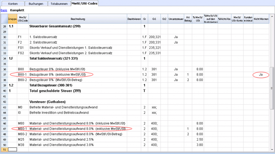Select the '3.80' percentage cell
This screenshot has height=154, width=275.
198,145
